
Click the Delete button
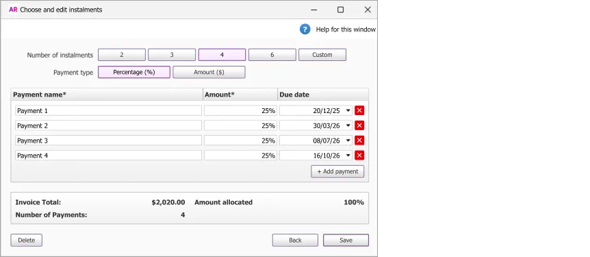point(26,240)
